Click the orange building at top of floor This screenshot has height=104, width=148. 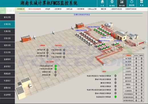(80, 25)
